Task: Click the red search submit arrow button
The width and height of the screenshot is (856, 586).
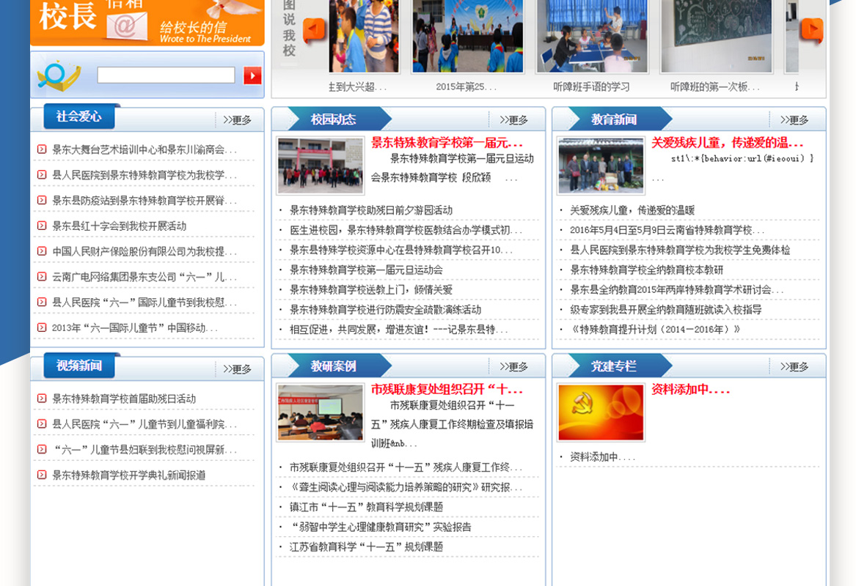Action: (x=252, y=75)
